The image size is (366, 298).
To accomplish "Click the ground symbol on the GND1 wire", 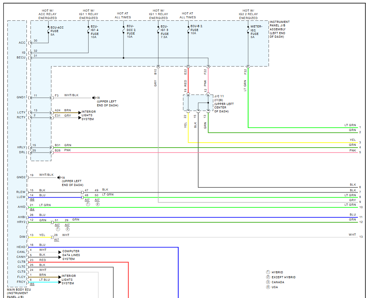I will click(x=94, y=98).
